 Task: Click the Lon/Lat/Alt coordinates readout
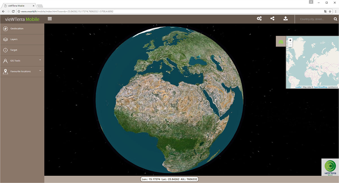169,179
